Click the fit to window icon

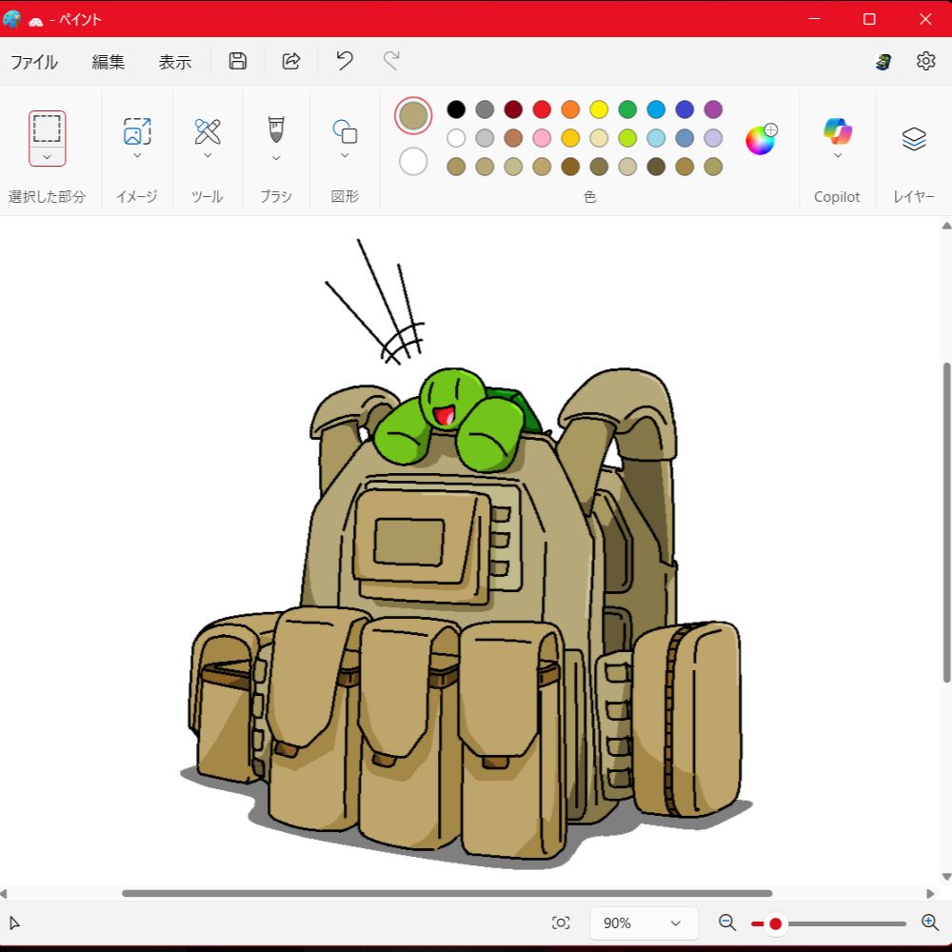point(561,922)
